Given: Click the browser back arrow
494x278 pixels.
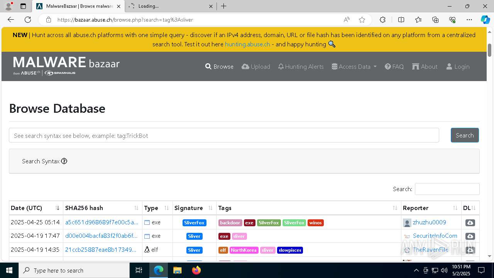Looking at the screenshot, I should pyautogui.click(x=11, y=20).
